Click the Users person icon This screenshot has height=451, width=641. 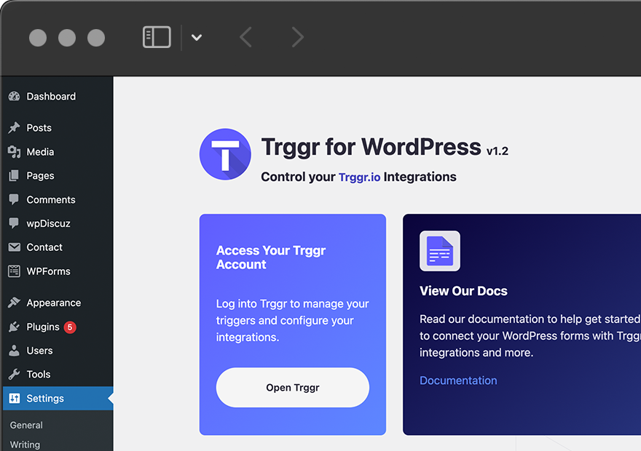pyautogui.click(x=14, y=350)
